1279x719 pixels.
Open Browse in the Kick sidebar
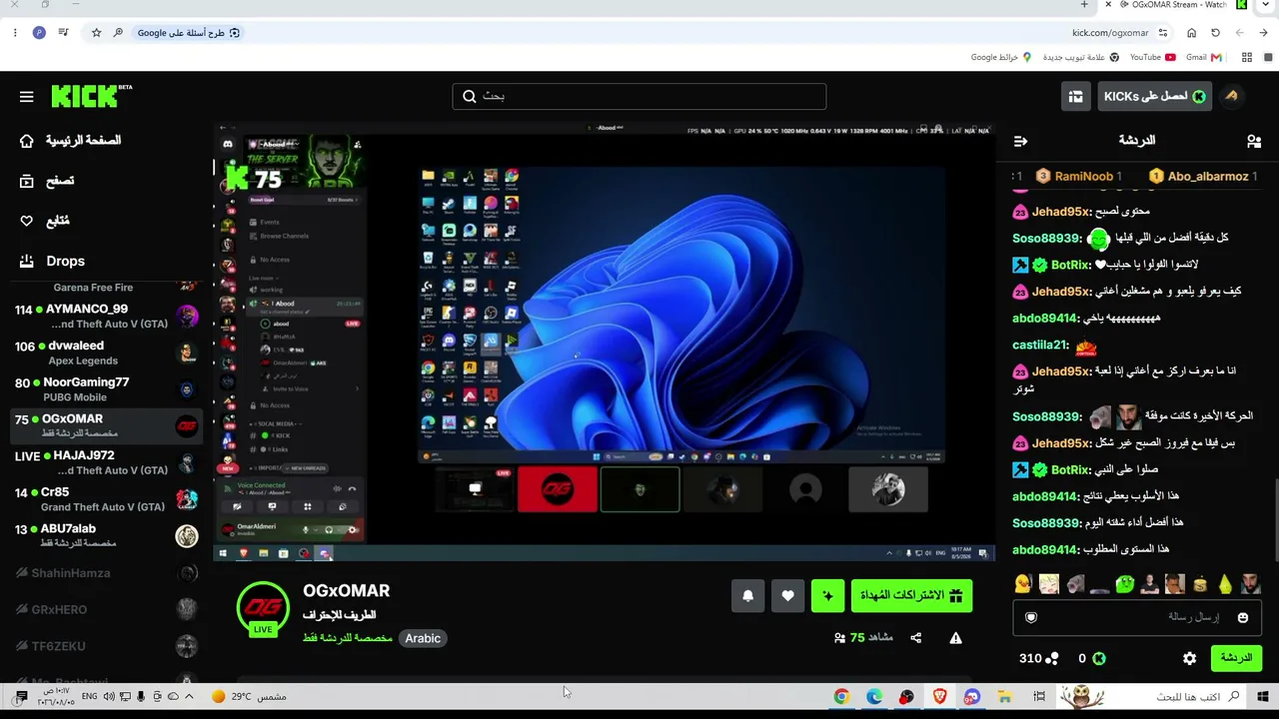coord(48,181)
